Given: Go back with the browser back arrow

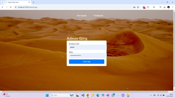Looking at the screenshot, I should tap(2, 7).
